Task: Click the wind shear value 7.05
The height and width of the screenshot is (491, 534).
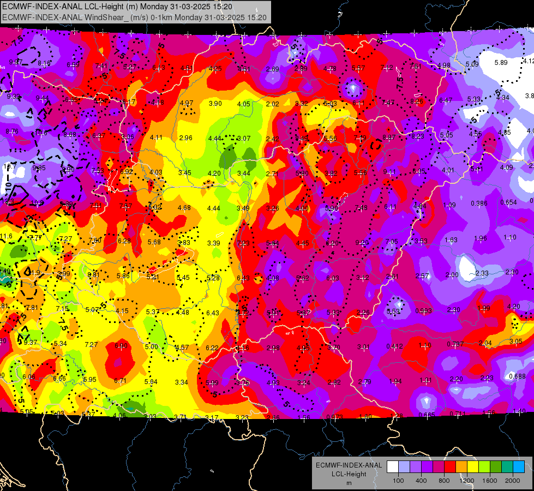Action: tap(392, 241)
